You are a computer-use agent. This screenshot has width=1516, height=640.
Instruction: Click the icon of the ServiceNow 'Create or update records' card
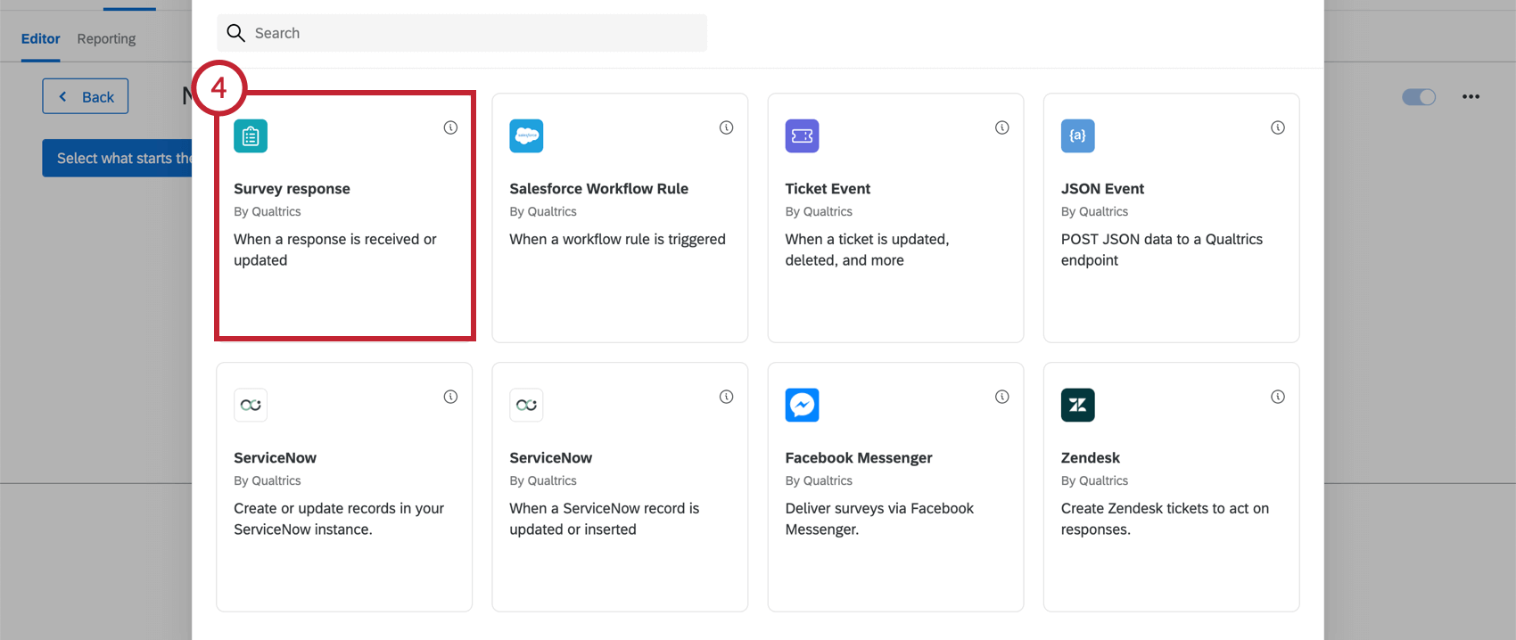click(x=251, y=405)
